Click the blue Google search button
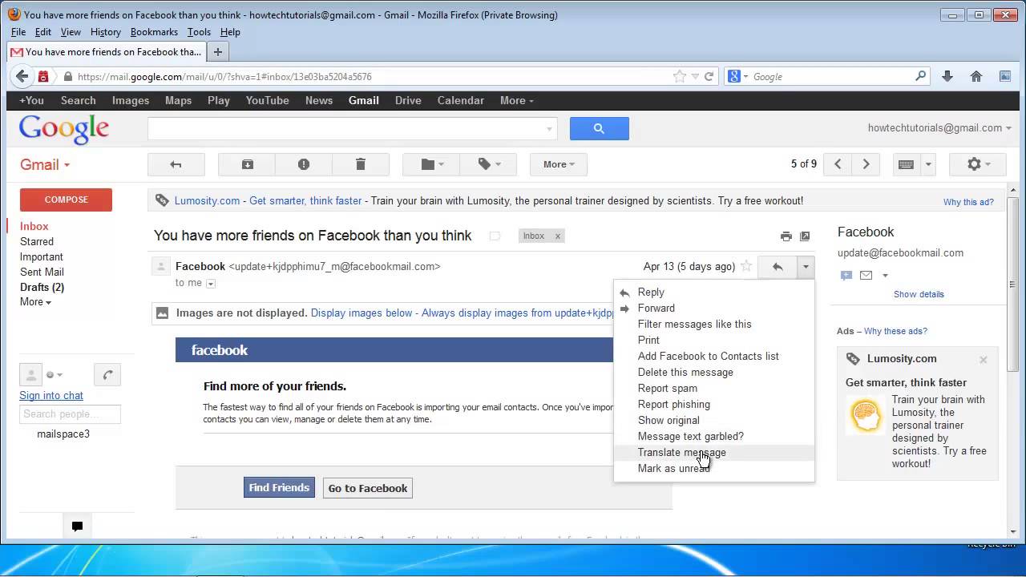 (599, 128)
